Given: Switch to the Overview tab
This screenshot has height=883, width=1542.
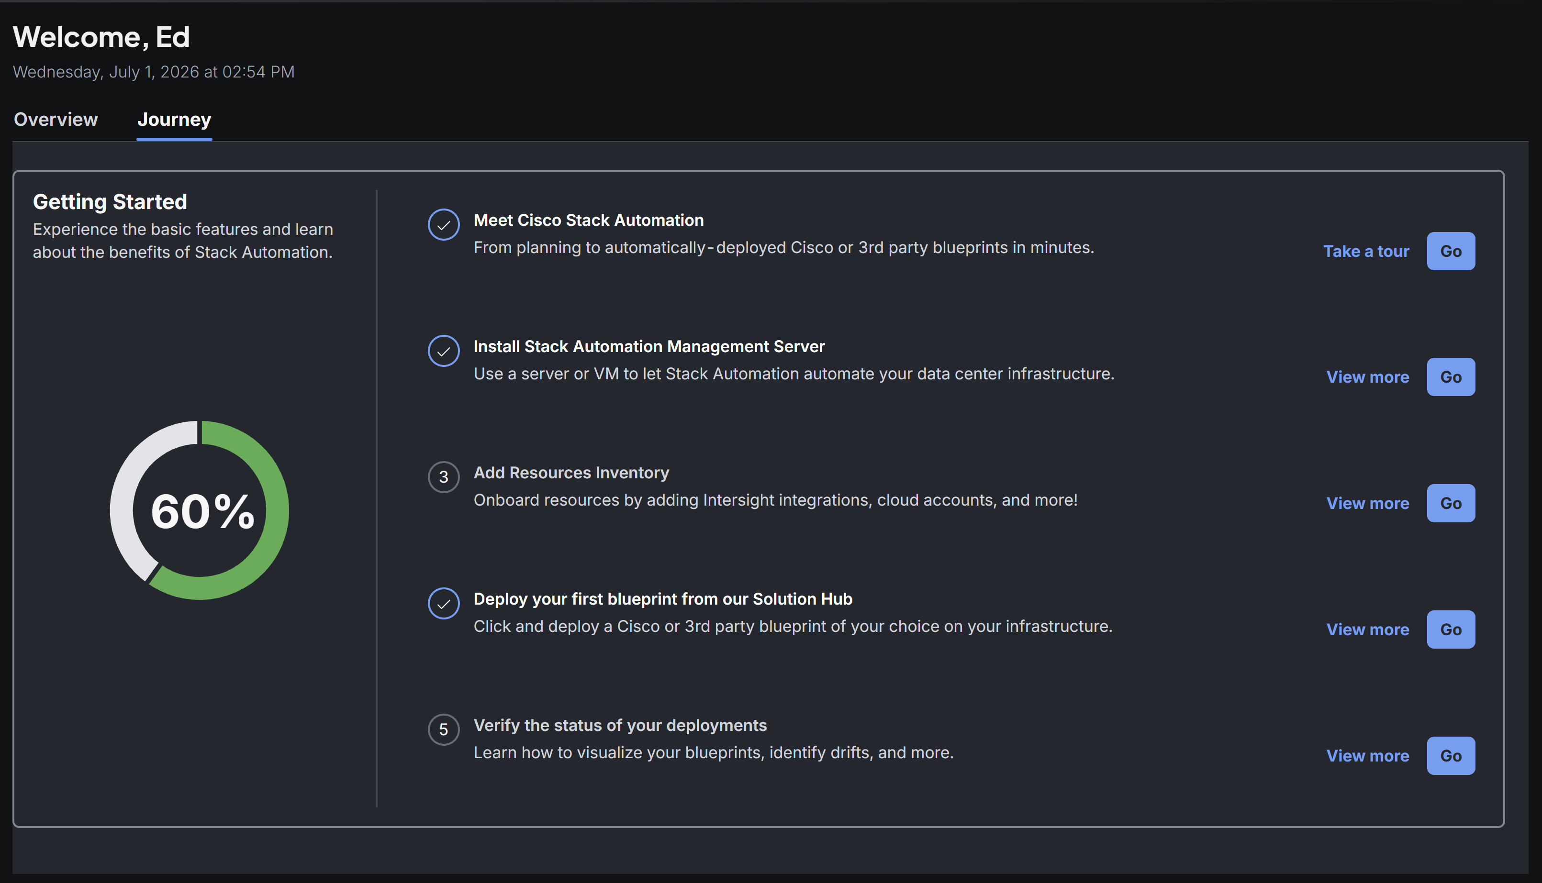Looking at the screenshot, I should pyautogui.click(x=56, y=120).
